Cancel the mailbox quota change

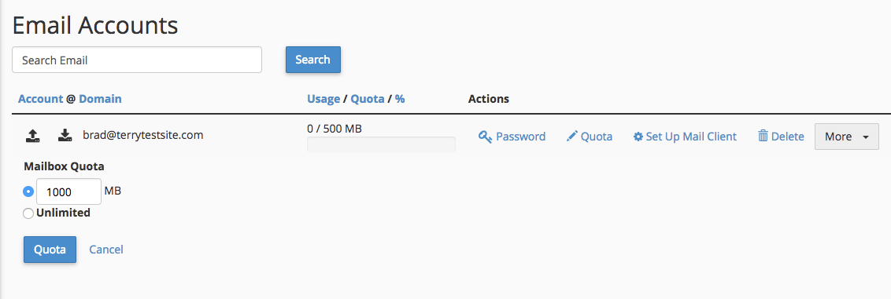106,250
